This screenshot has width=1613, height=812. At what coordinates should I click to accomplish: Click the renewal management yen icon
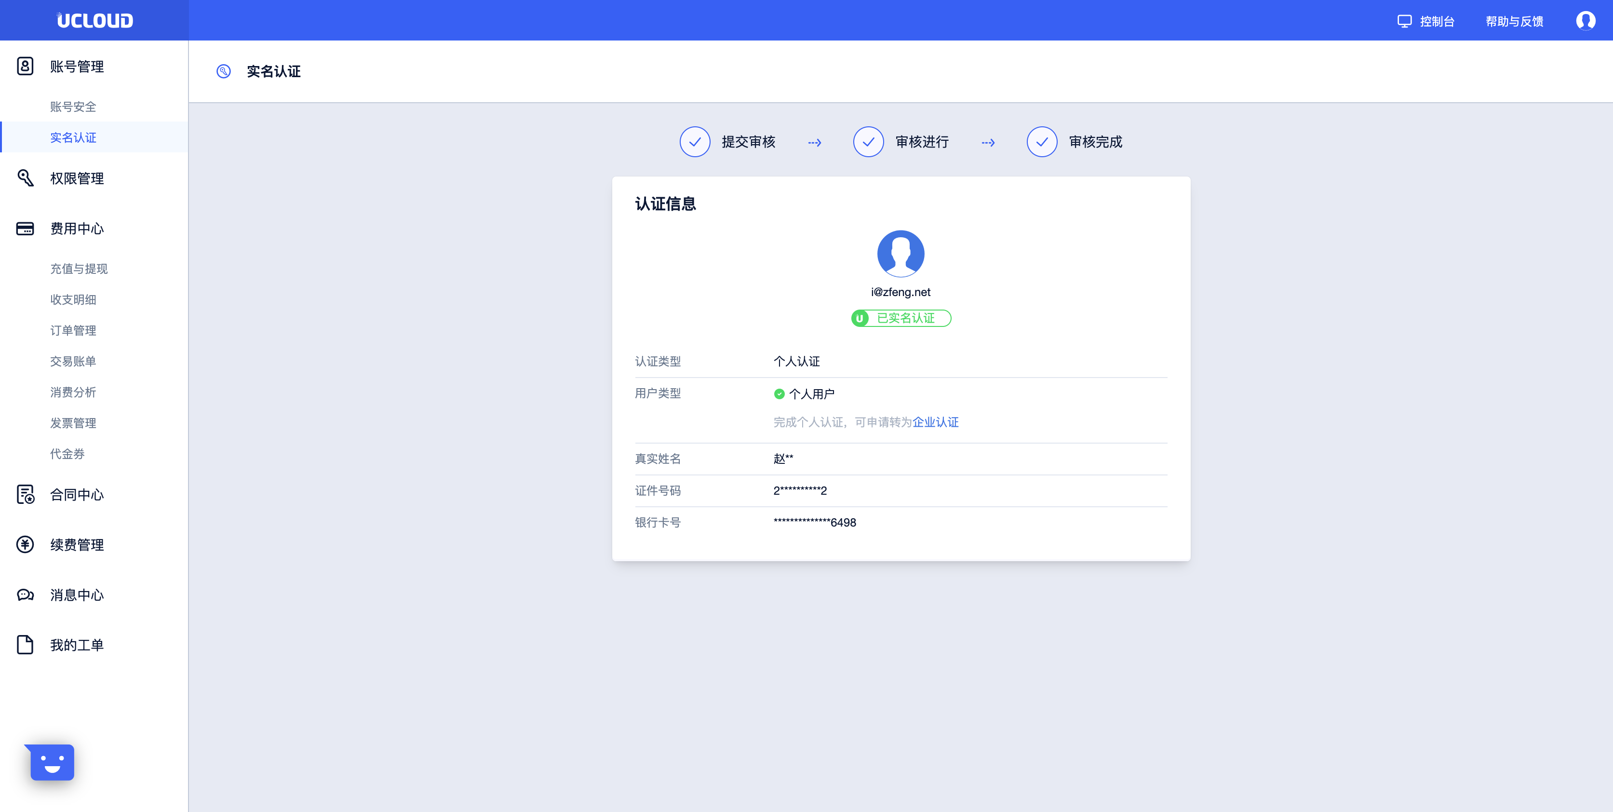tap(25, 544)
